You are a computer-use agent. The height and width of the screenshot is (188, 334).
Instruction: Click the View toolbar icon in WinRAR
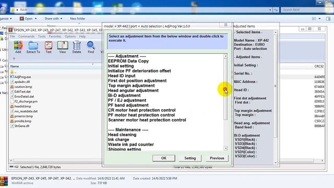tap(63, 47)
